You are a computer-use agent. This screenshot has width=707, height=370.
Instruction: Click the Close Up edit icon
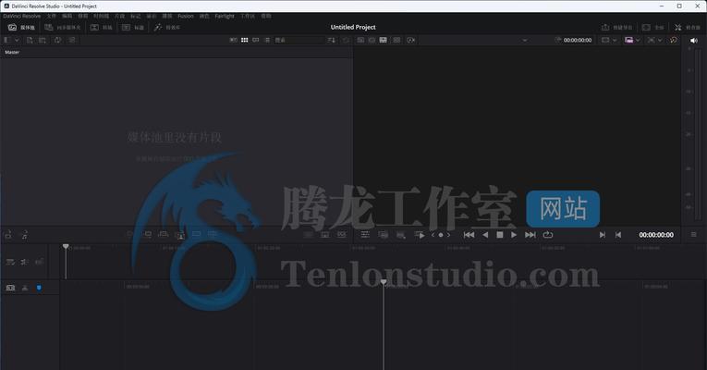pos(180,235)
